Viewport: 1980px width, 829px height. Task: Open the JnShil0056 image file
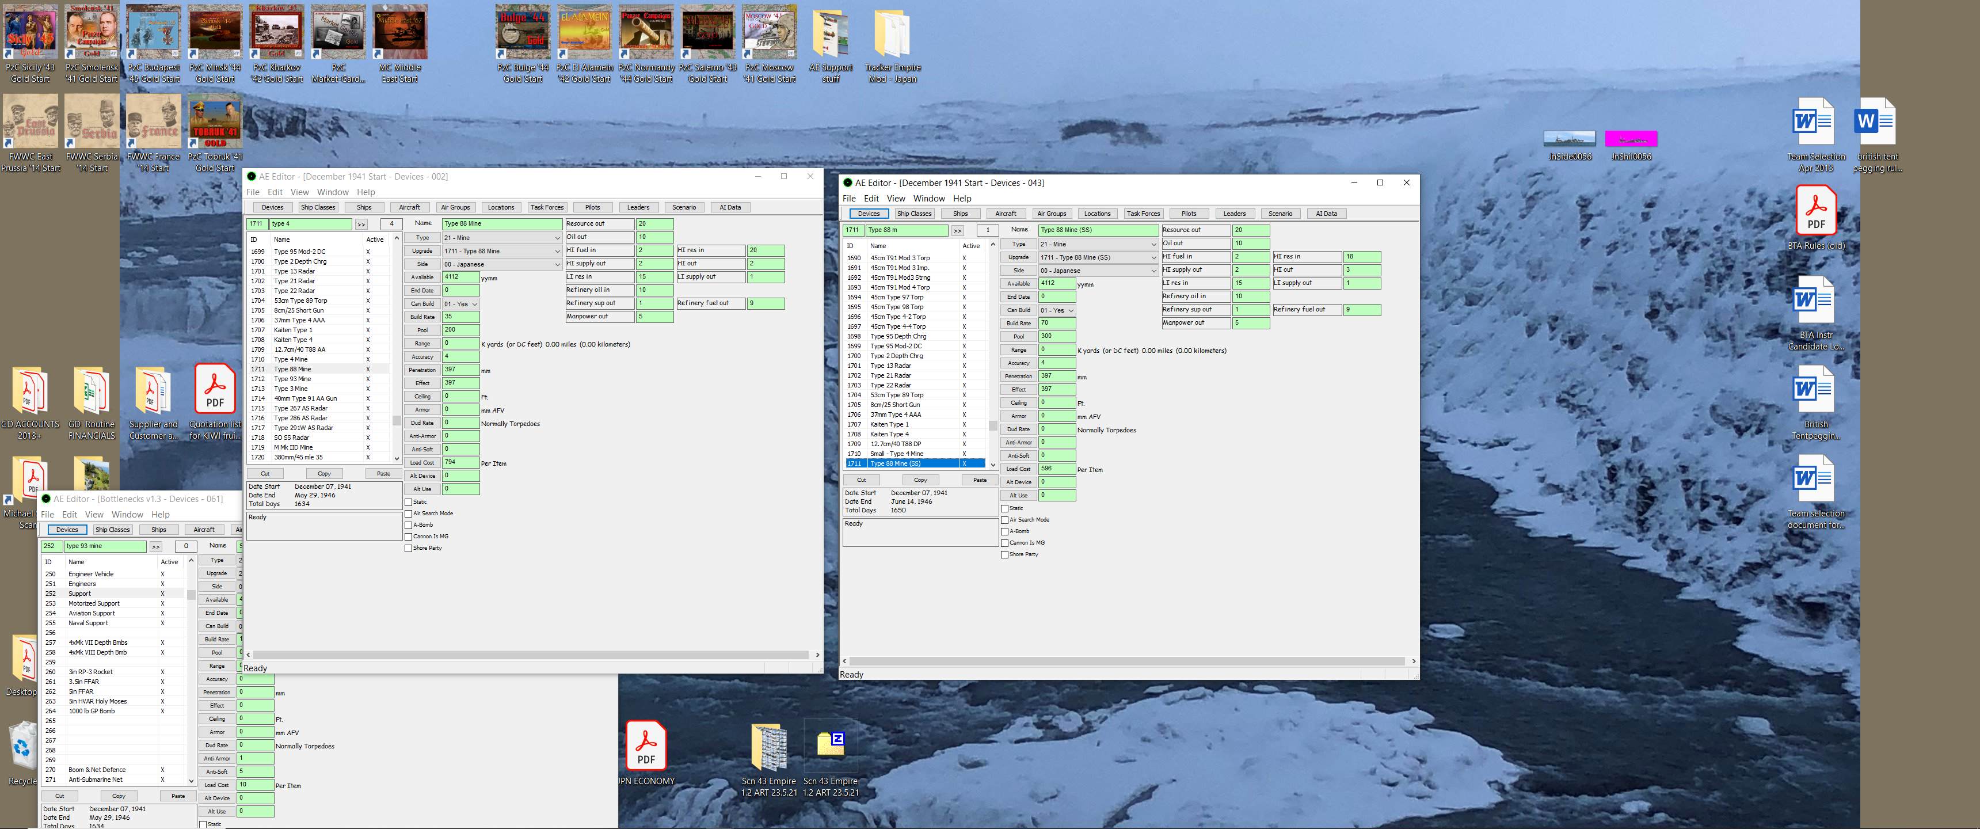click(1631, 144)
